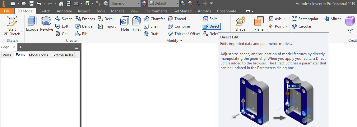This screenshot has height=127, width=357.
Task: Expand quick access toolbar customize arrow
Action: pos(211,3)
